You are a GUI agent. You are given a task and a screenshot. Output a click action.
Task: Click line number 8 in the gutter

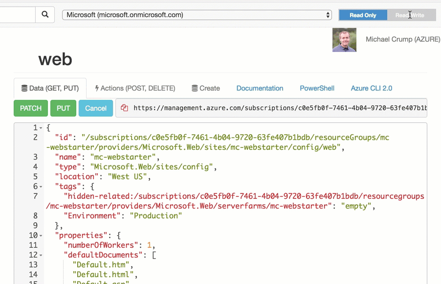coord(35,216)
